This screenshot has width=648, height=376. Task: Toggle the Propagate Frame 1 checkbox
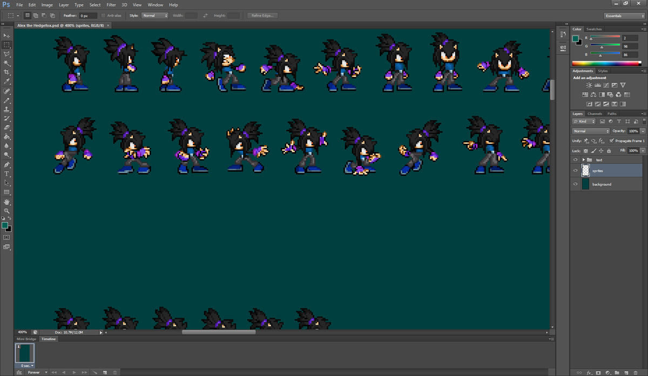(611, 141)
